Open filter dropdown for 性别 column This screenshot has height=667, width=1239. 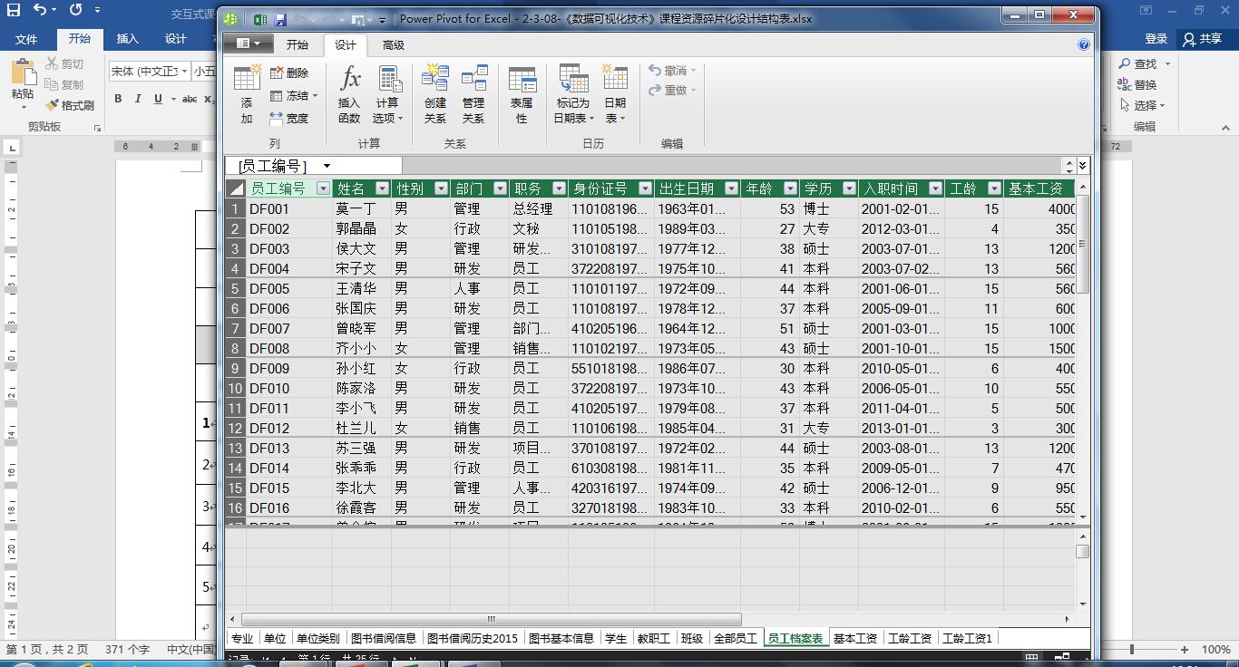[x=441, y=188]
